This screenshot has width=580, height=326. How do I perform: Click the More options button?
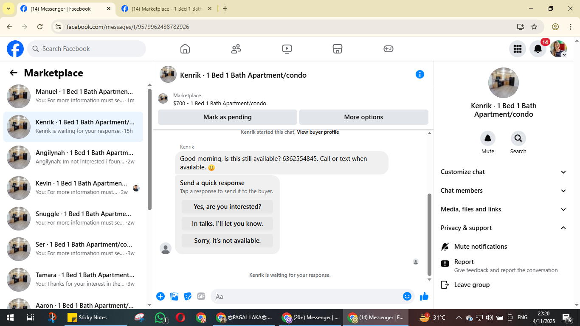point(363,117)
